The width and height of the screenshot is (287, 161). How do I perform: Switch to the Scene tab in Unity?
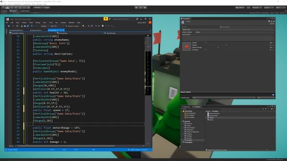click(x=4, y=11)
